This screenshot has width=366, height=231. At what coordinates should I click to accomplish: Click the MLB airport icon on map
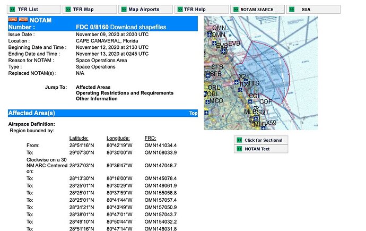256,118
